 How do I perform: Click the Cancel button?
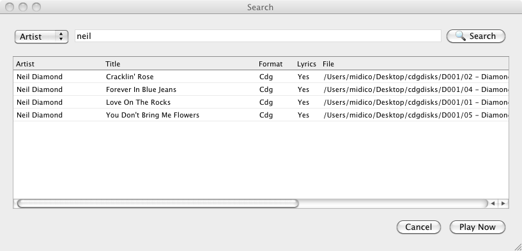pyautogui.click(x=418, y=227)
